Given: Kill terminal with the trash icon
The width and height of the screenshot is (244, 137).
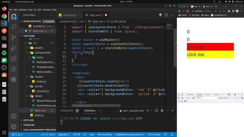Looking at the screenshot, I should [162, 111].
